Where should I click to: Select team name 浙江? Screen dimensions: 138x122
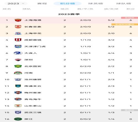point(28,119)
